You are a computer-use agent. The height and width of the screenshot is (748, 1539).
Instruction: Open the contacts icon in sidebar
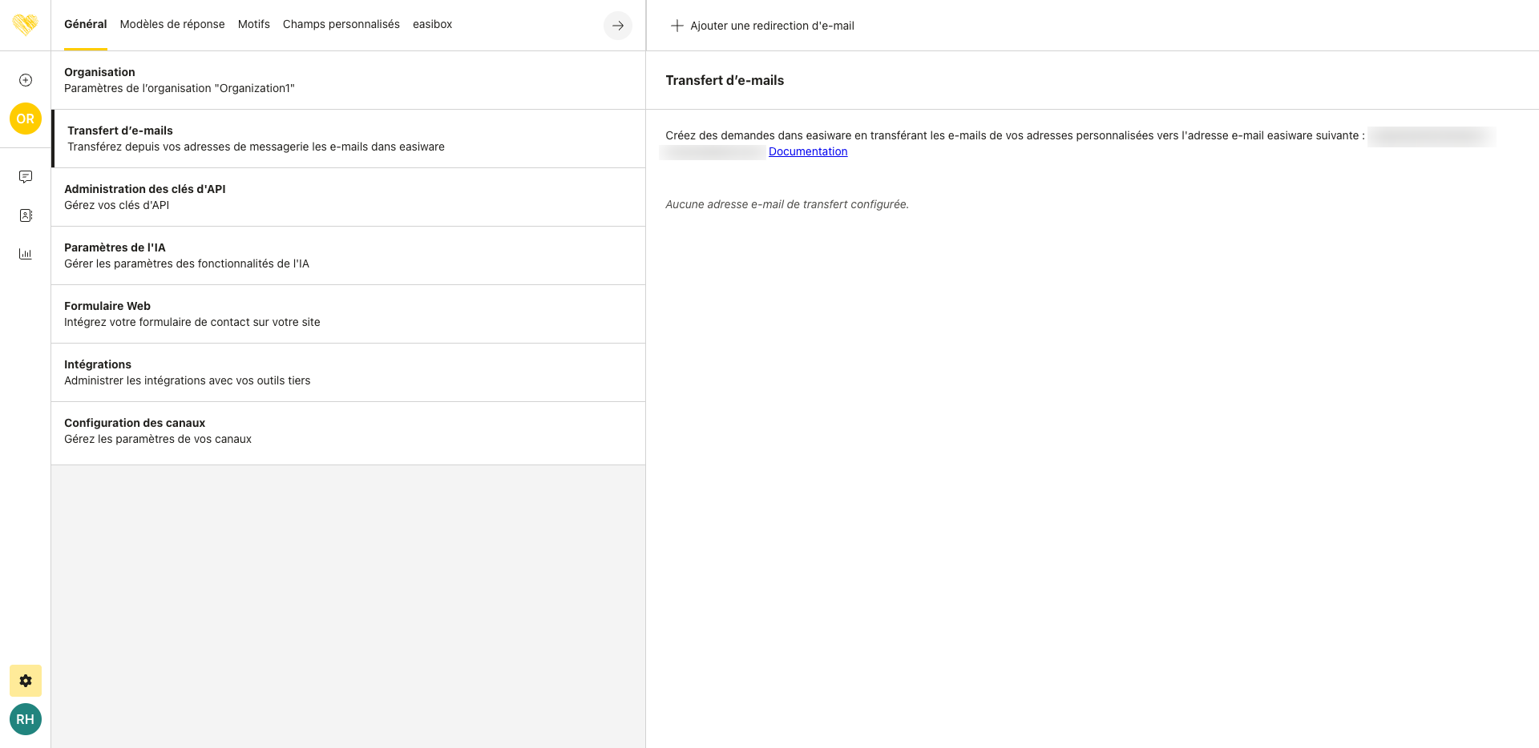pos(26,215)
